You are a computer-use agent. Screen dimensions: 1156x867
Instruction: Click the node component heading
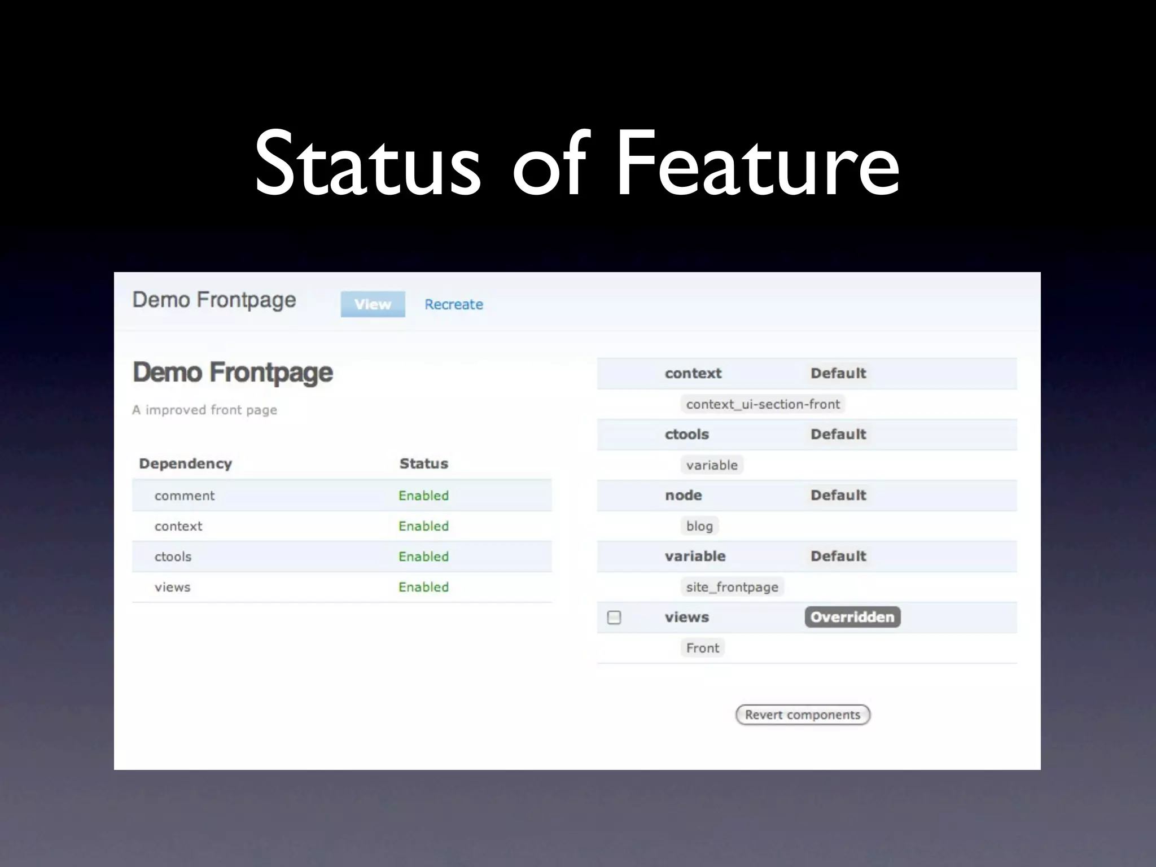[x=684, y=495]
